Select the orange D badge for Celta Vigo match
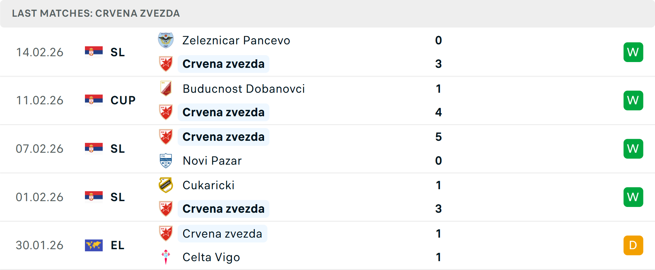Viewport: 655px width, 270px height. (633, 245)
